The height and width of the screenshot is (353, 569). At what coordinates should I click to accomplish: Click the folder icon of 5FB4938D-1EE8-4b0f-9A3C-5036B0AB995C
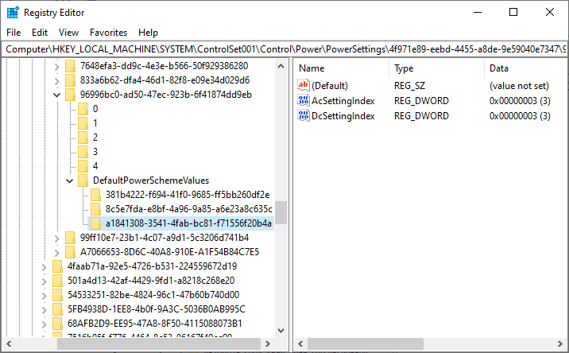(57, 309)
